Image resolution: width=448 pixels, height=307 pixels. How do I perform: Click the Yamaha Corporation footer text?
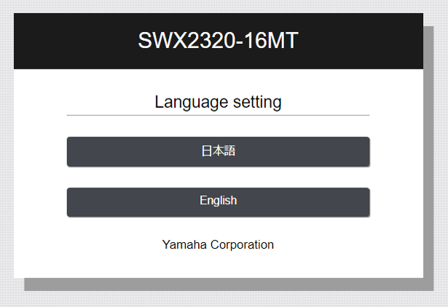(218, 245)
